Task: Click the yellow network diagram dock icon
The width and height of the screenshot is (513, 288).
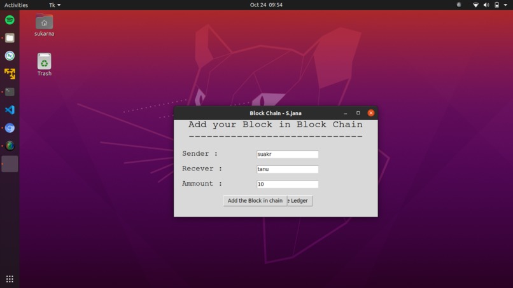Action: [10, 74]
